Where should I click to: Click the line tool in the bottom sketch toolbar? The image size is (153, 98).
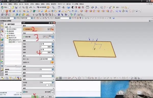(73, 78)
